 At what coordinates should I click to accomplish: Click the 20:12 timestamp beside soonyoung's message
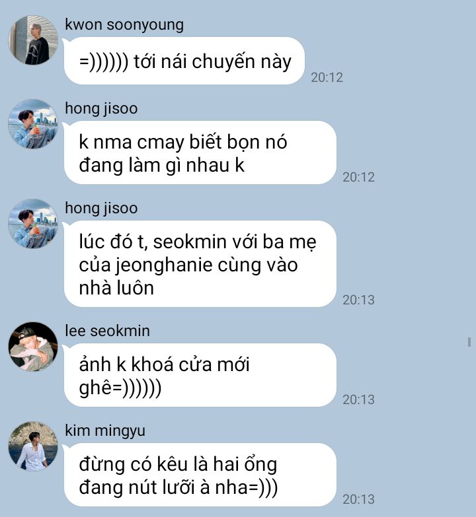(x=327, y=77)
